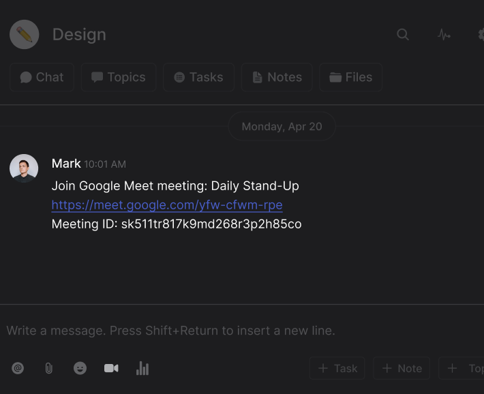Click the Monday, Apr 20 date pill
484x394 pixels.
282,126
